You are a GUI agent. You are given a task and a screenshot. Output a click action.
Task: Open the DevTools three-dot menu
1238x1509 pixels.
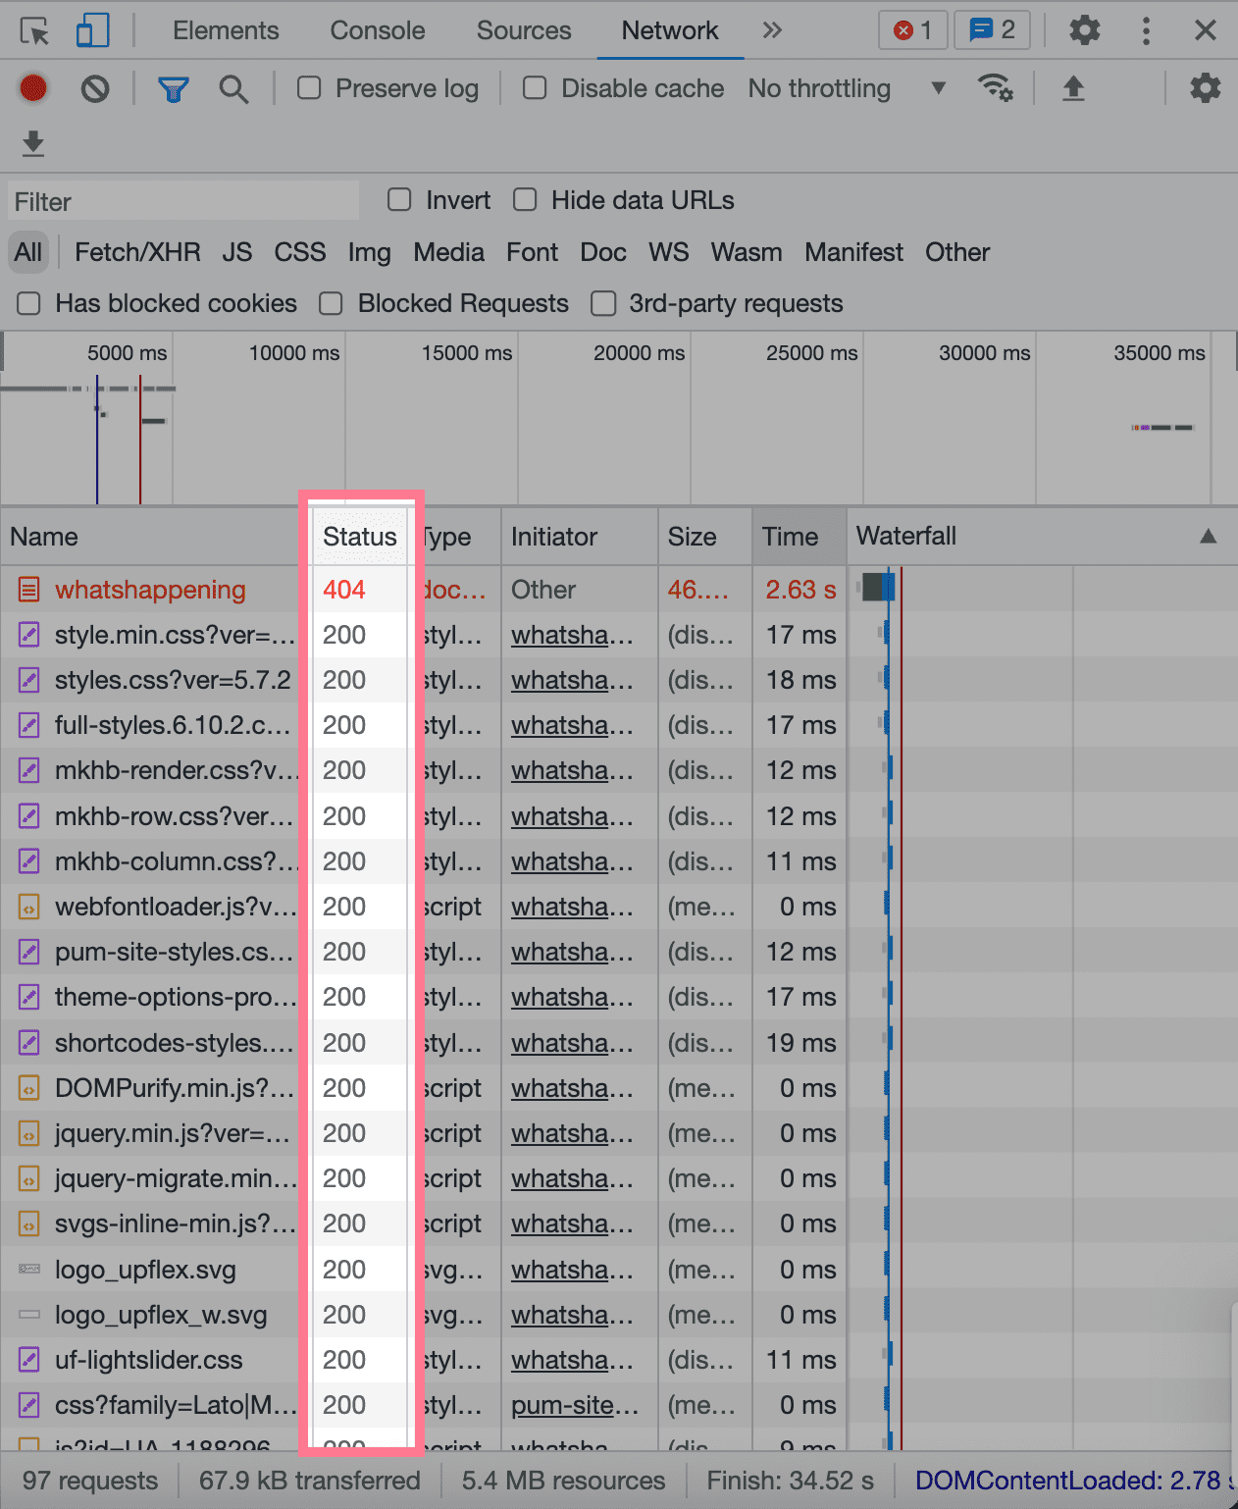[1146, 30]
